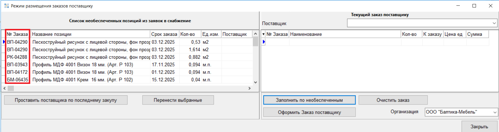Click the 'Название позиции' column header
The image size is (499, 132).
[90, 34]
